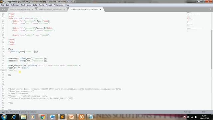Click the $user_query->execute([ line 43
This screenshot has width=213, height=120.
point(20,68)
